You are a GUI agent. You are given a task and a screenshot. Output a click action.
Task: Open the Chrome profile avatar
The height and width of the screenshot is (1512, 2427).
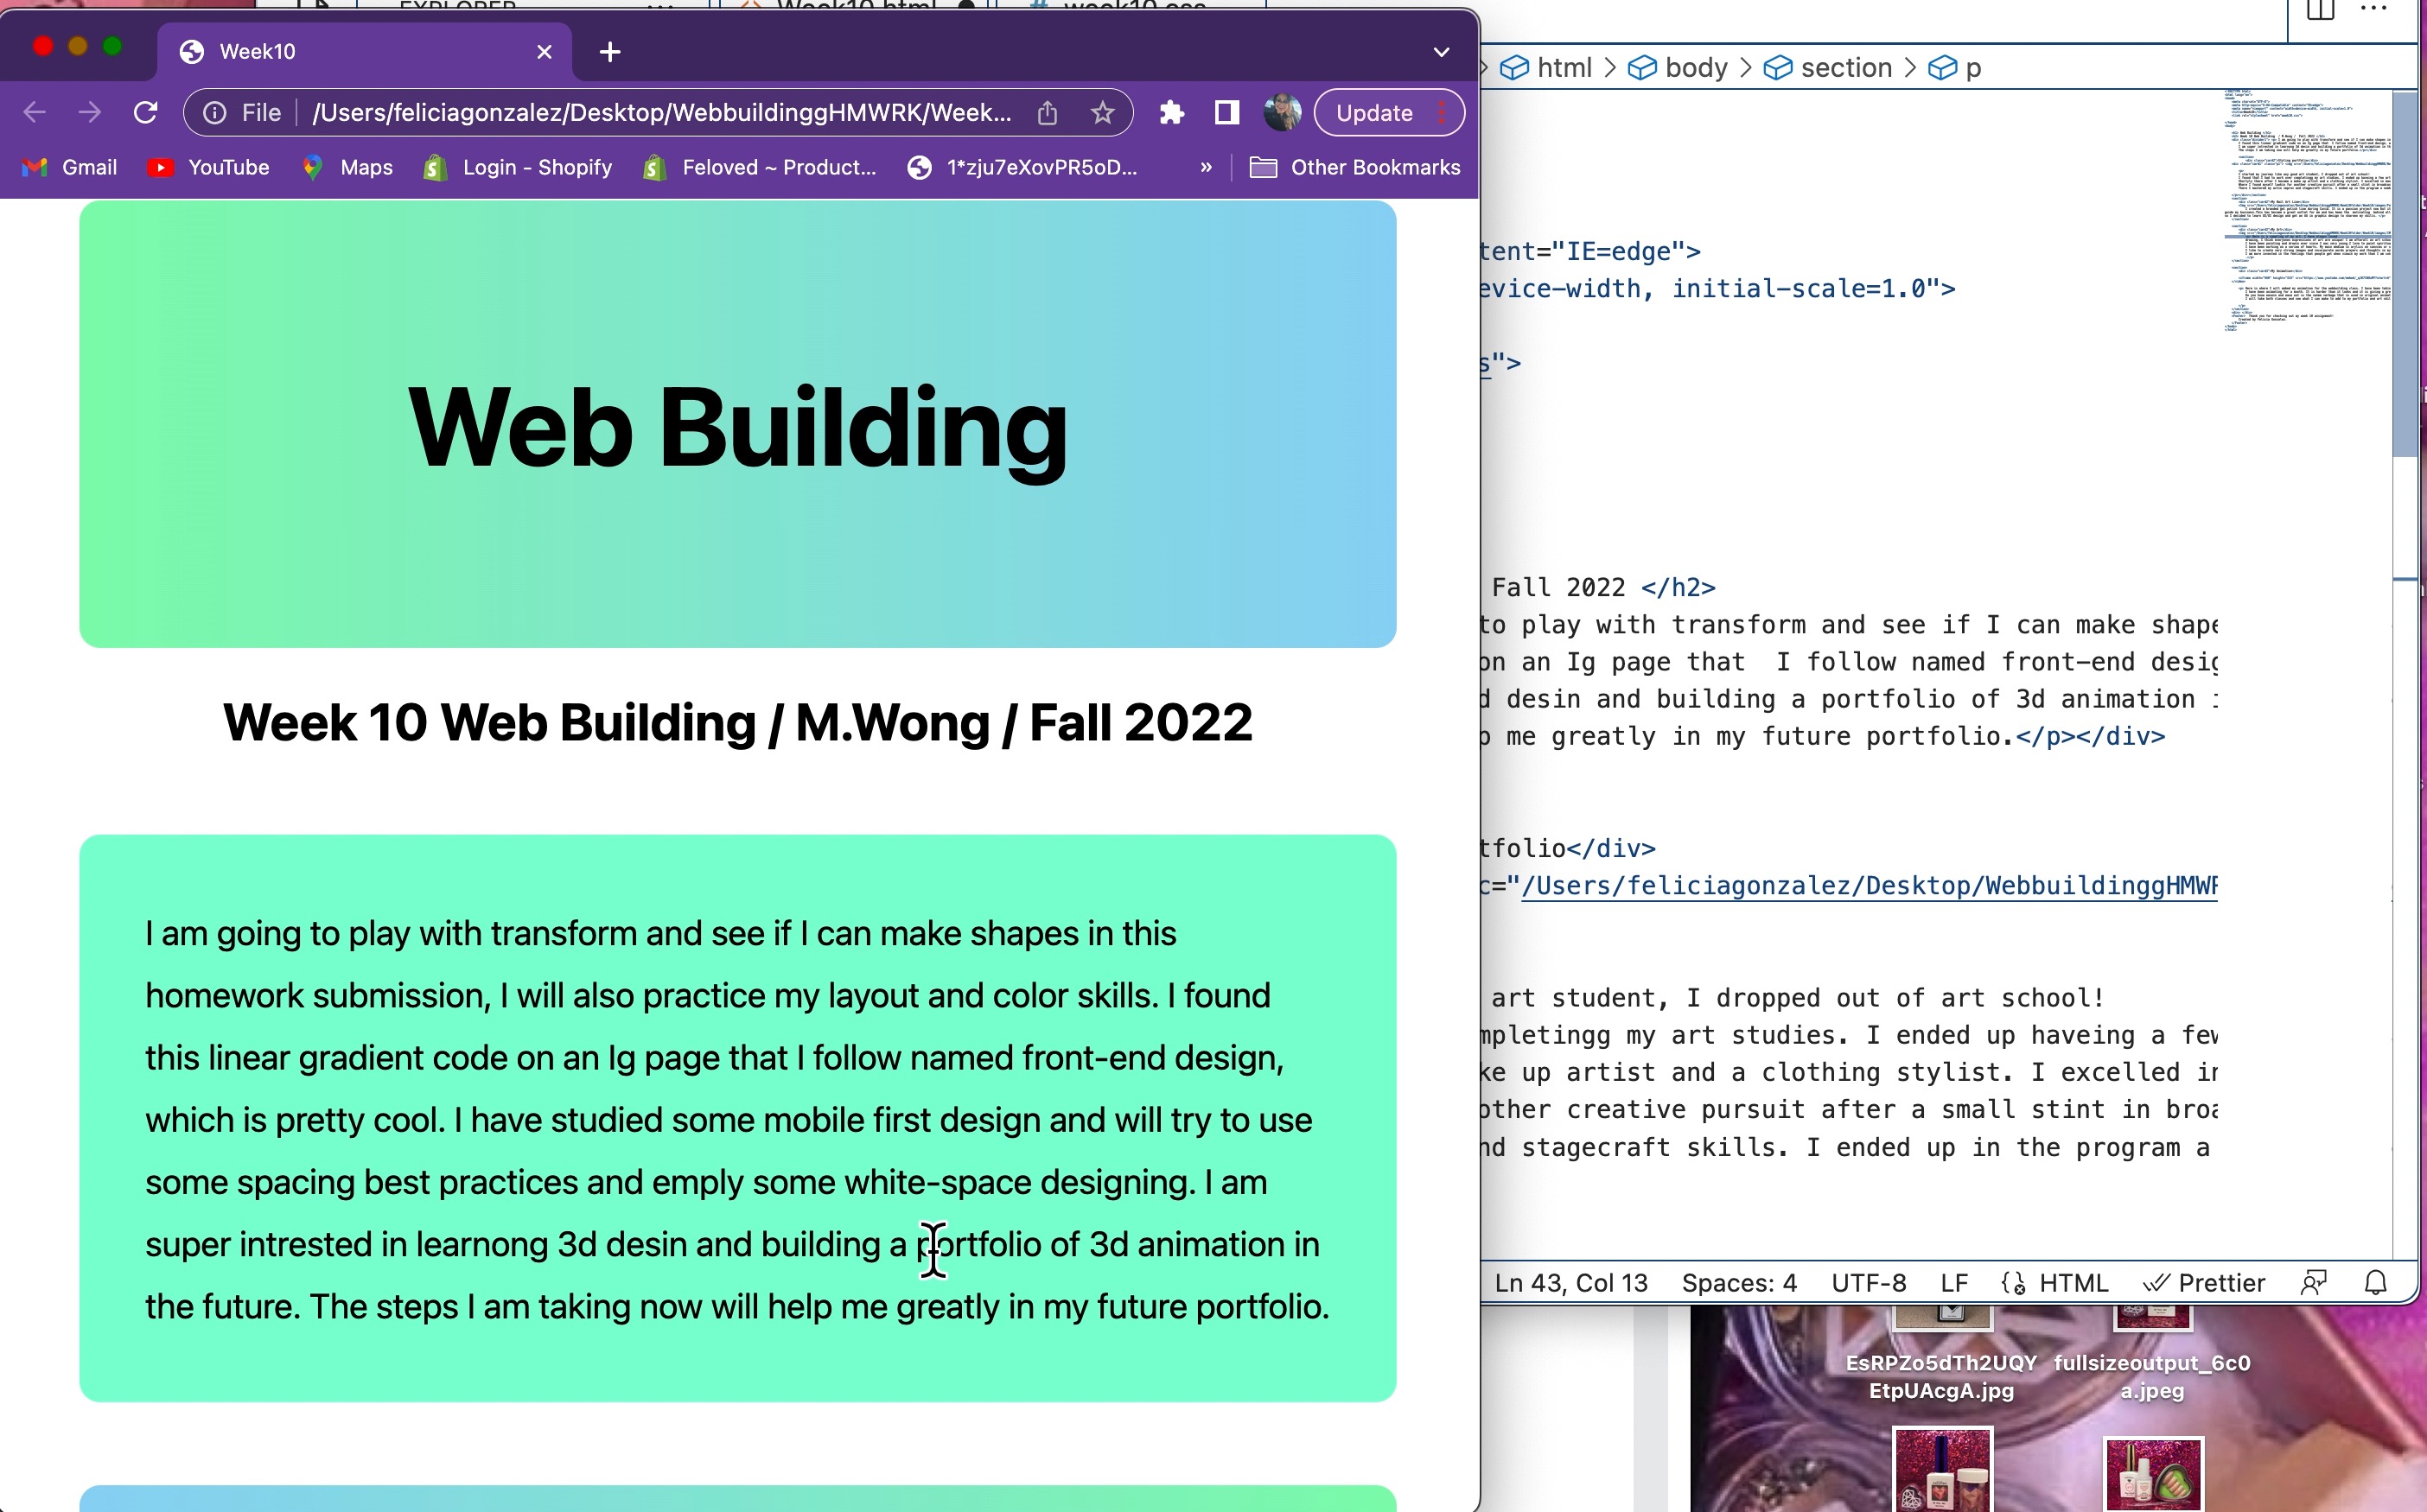coord(1281,112)
